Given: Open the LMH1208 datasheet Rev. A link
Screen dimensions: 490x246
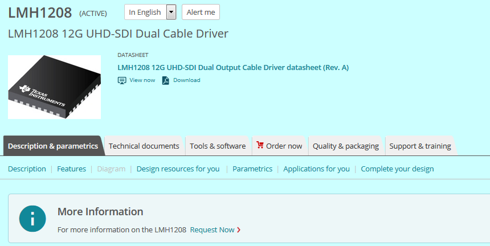Looking at the screenshot, I should [233, 67].
